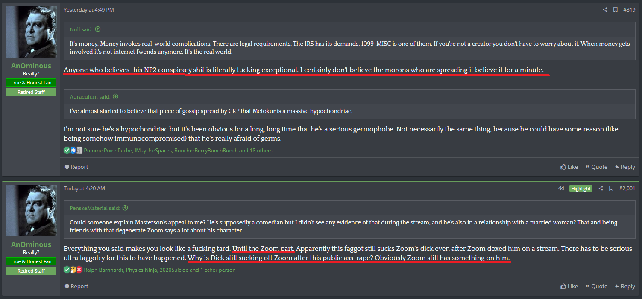The height and width of the screenshot is (299, 642).
Task: Report the second post
Action: click(76, 286)
